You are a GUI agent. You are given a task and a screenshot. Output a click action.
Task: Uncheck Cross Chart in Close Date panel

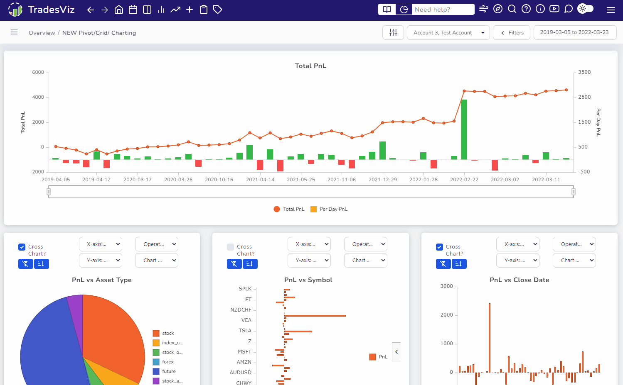tap(439, 247)
